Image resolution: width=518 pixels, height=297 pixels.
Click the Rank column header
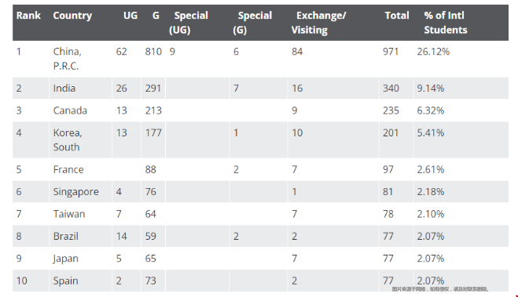pos(28,16)
